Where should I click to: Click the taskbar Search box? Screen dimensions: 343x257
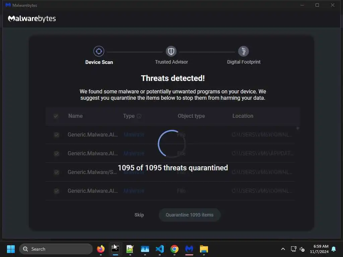(56, 249)
